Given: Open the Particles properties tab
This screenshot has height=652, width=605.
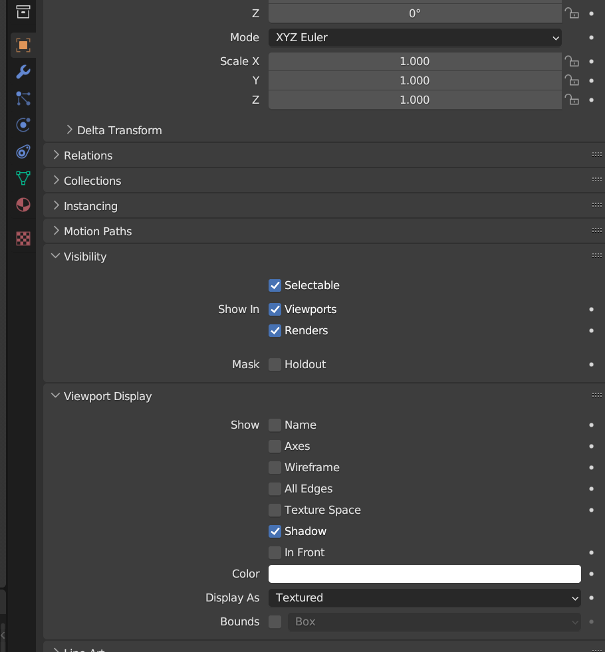Looking at the screenshot, I should tap(23, 98).
